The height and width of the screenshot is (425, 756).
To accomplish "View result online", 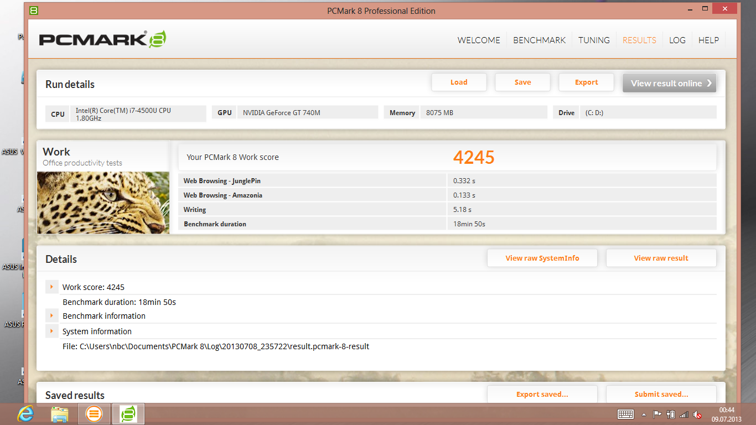I will (x=669, y=83).
